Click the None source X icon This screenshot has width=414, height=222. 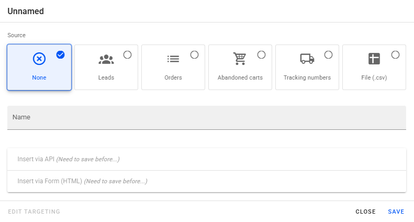pos(39,59)
